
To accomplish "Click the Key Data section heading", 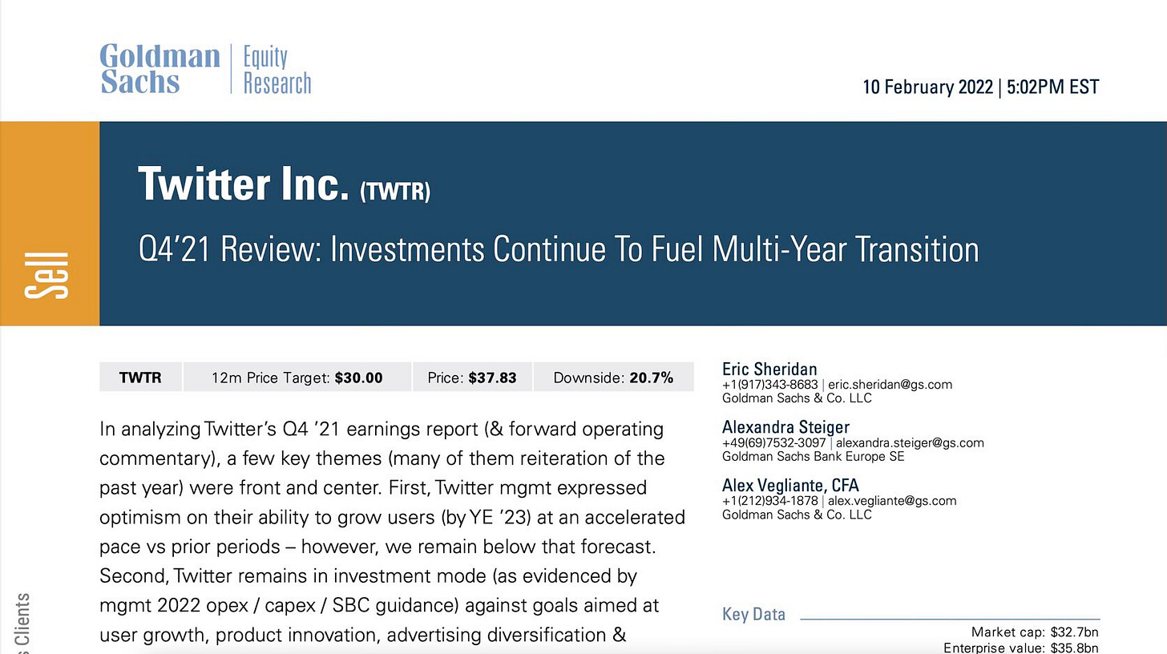I will (753, 615).
